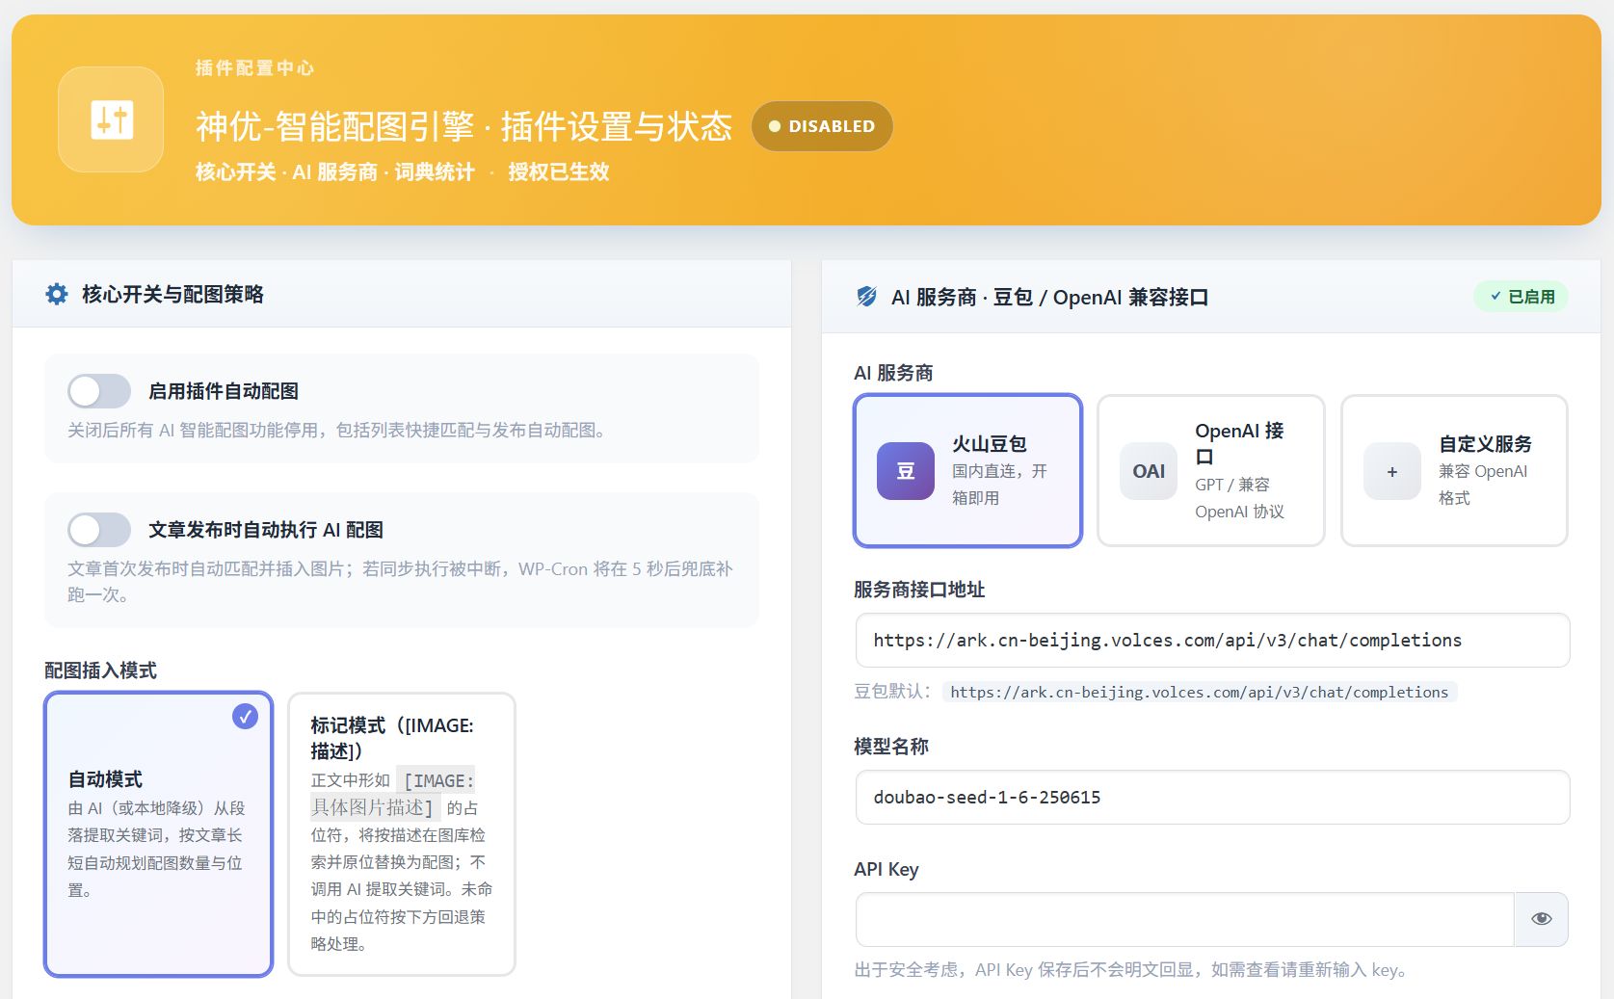
Task: Choose 火山豆包 as AI provider
Action: pyautogui.click(x=968, y=471)
